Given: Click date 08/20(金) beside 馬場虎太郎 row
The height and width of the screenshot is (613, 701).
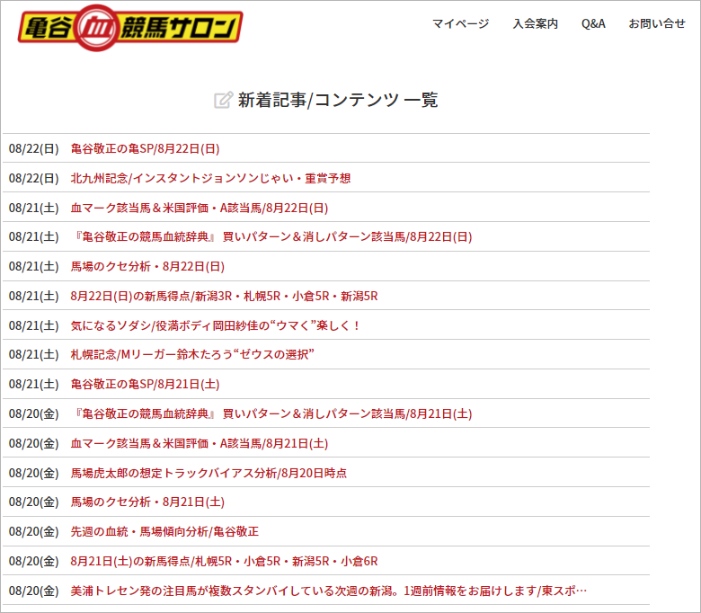Looking at the screenshot, I should point(34,473).
